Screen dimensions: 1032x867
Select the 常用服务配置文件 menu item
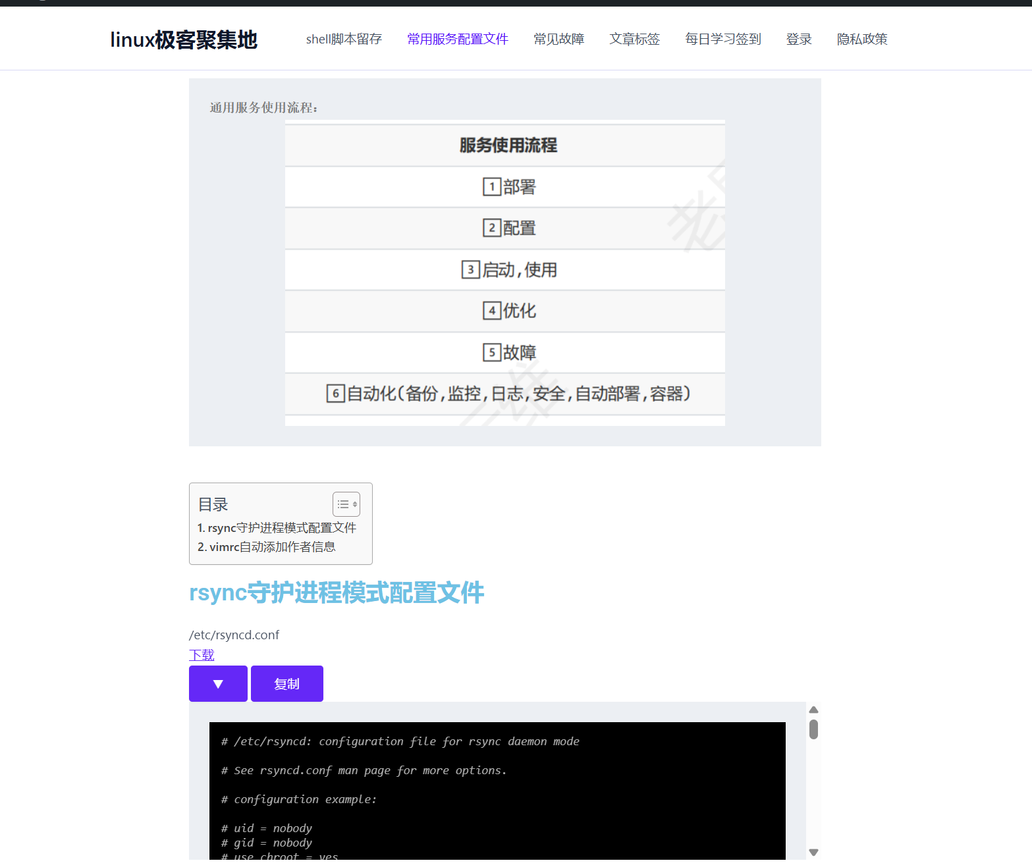tap(457, 39)
